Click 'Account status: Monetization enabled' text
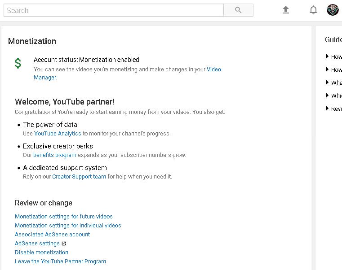 click(86, 60)
